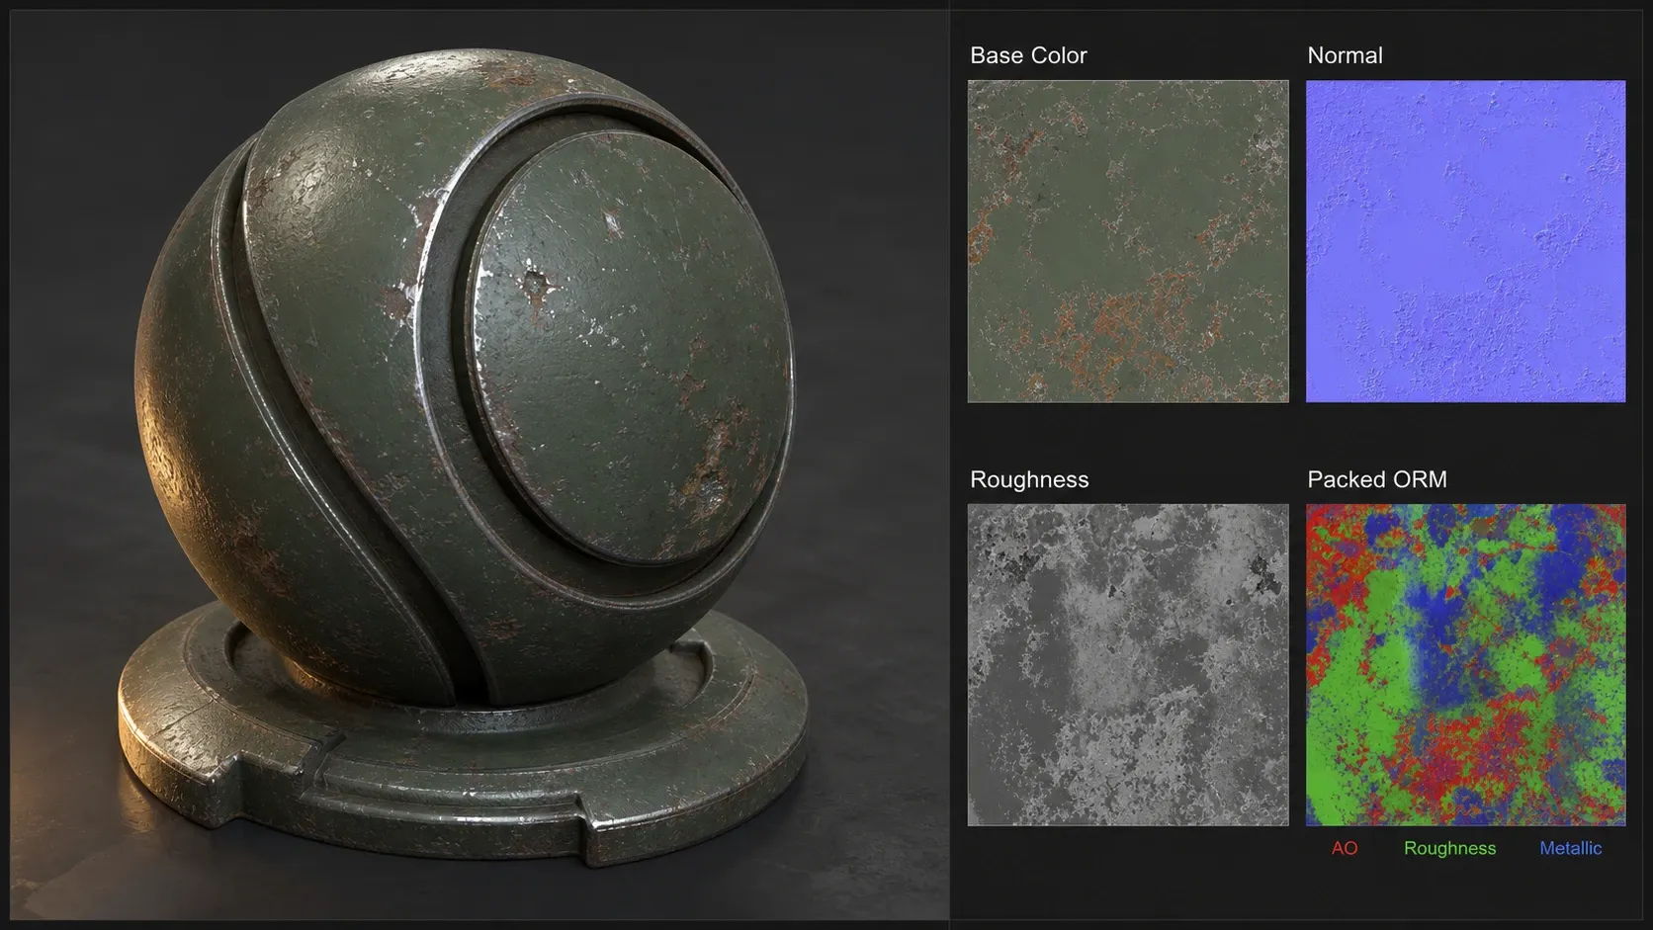Click the 'Roughness' heading above the grayscale map
The image size is (1653, 930).
(x=1029, y=479)
